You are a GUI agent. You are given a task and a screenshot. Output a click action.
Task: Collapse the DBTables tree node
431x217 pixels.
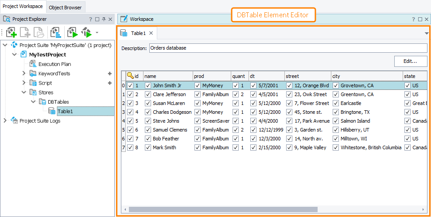tap(33, 102)
